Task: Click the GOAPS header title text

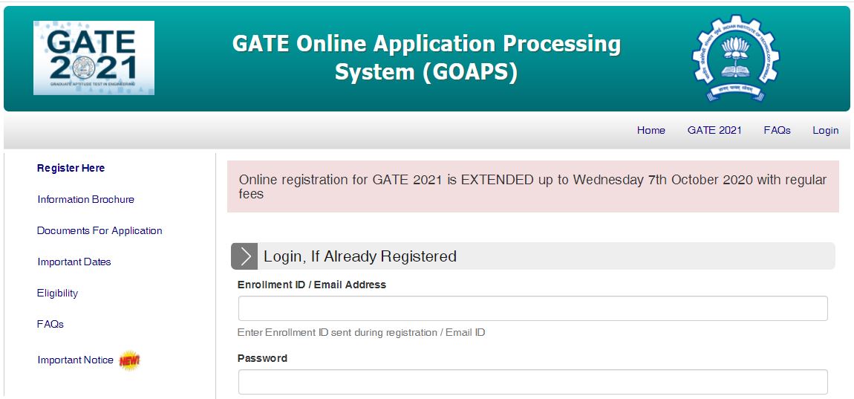Action: [x=426, y=58]
